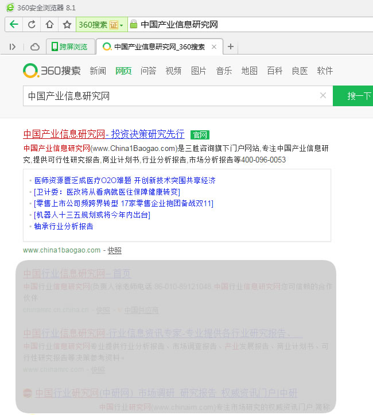Switch to the 跨屏浏览 tab

tap(71, 46)
